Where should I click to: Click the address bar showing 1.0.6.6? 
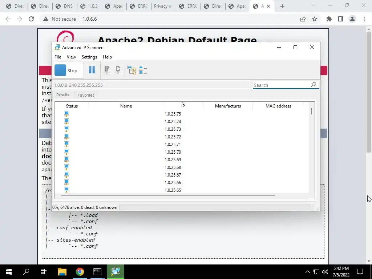90,19
